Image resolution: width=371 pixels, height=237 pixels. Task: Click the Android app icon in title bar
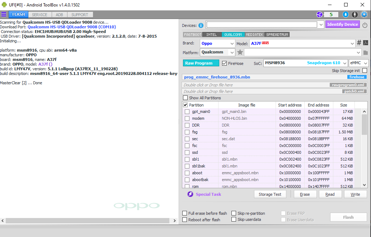[x=4, y=5]
